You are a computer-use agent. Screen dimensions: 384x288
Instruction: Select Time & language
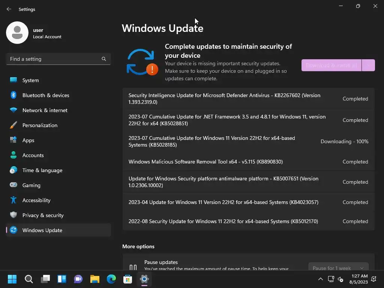click(58, 170)
